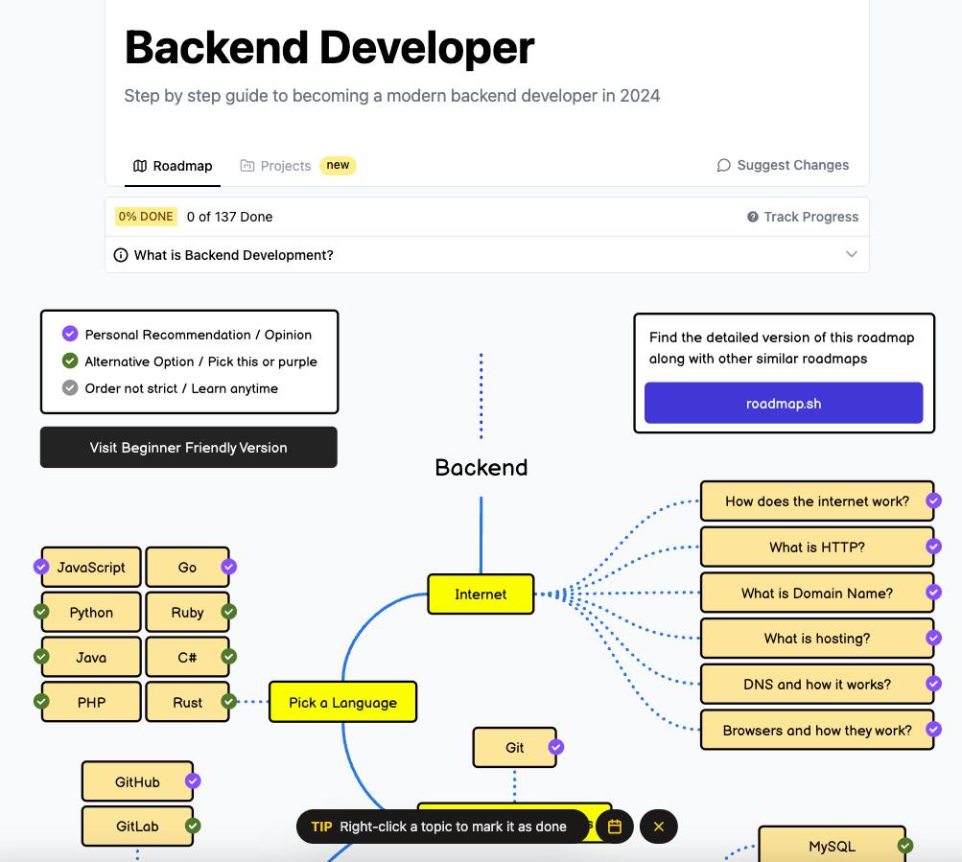
Task: Click the purple check badge on JavaScript
Action: (x=41, y=567)
